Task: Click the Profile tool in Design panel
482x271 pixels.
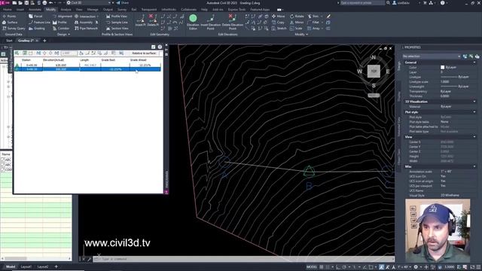Action: [59, 23]
